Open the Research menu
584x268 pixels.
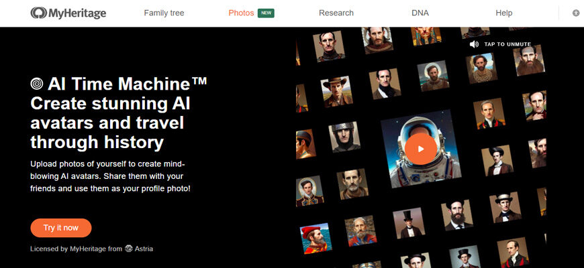336,13
